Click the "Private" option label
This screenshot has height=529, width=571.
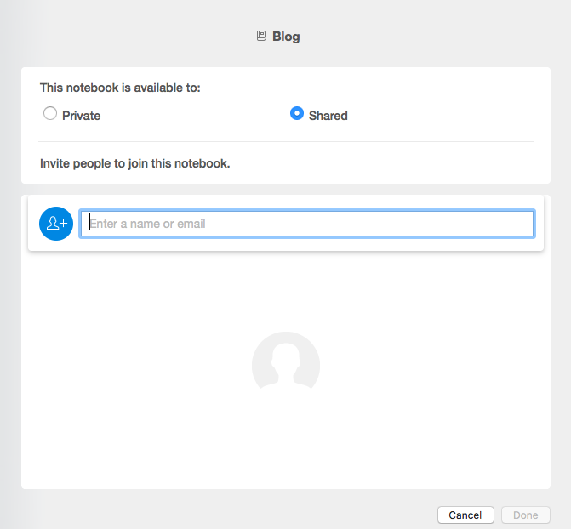point(81,116)
